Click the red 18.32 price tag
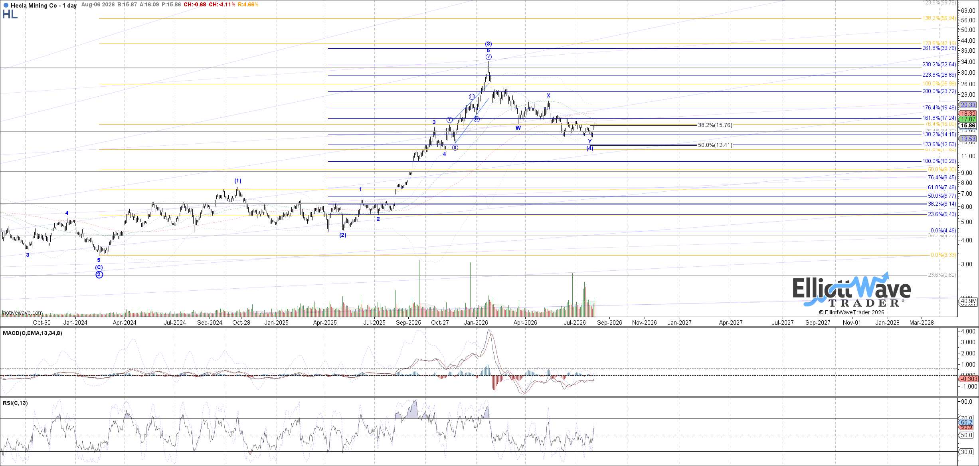The image size is (979, 466). tap(968, 114)
